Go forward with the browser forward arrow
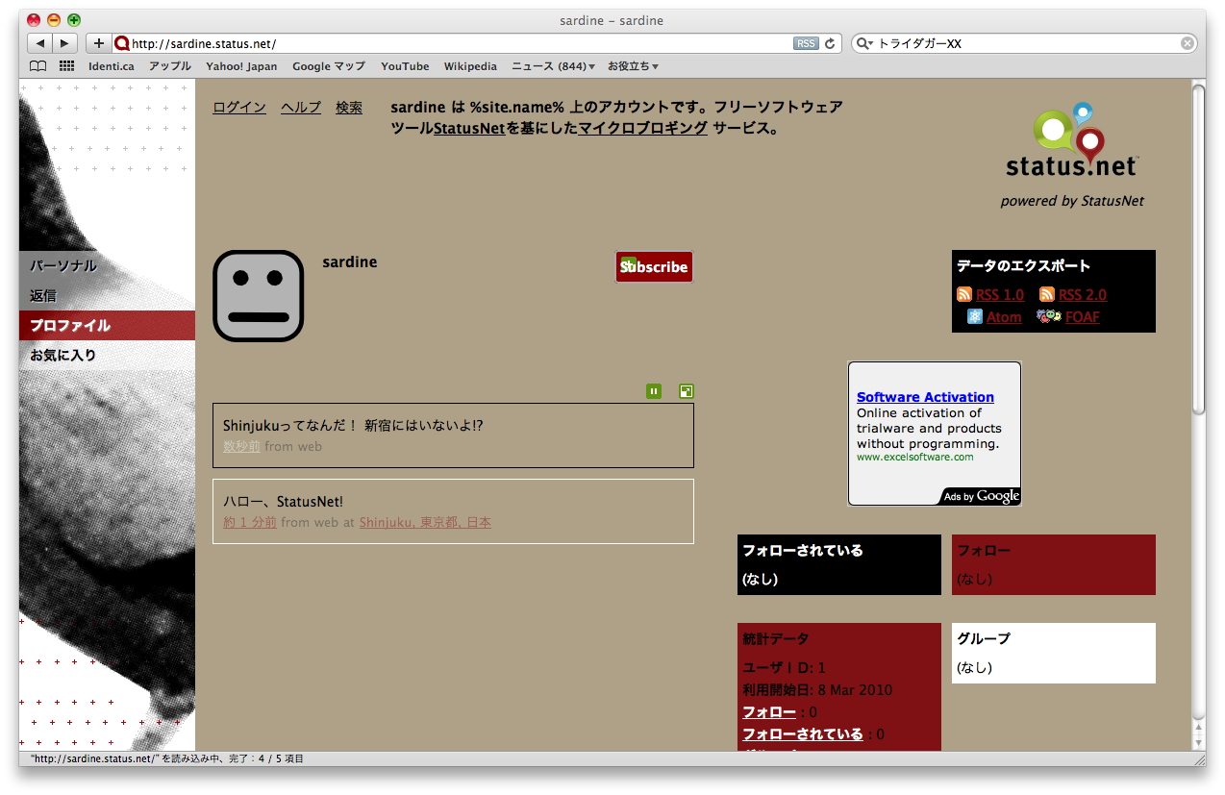1225x795 pixels. tap(64, 43)
